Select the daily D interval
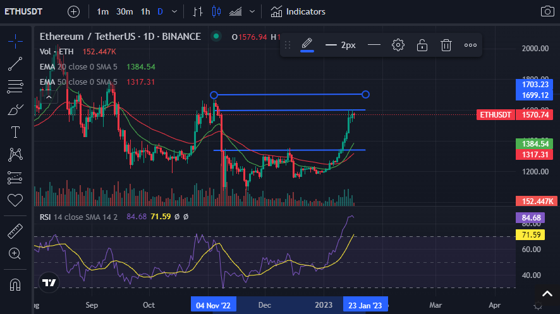This screenshot has height=314, width=560. point(161,12)
